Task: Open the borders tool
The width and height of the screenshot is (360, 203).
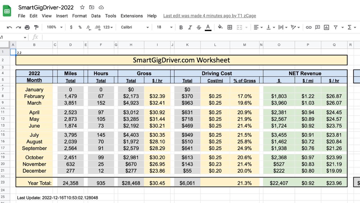Action: [x=230, y=27]
